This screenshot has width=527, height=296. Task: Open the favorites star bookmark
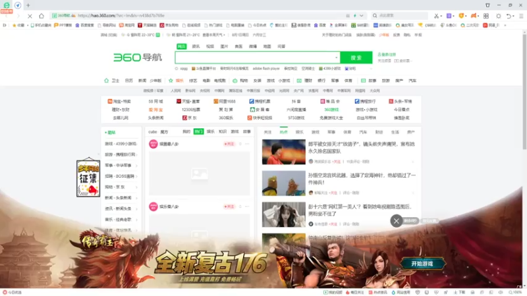click(x=14, y=25)
